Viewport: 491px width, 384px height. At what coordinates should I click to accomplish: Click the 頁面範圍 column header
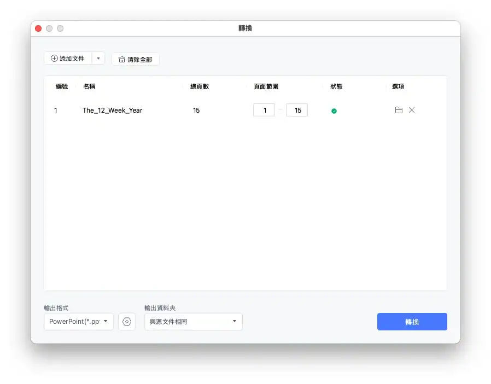coord(266,86)
